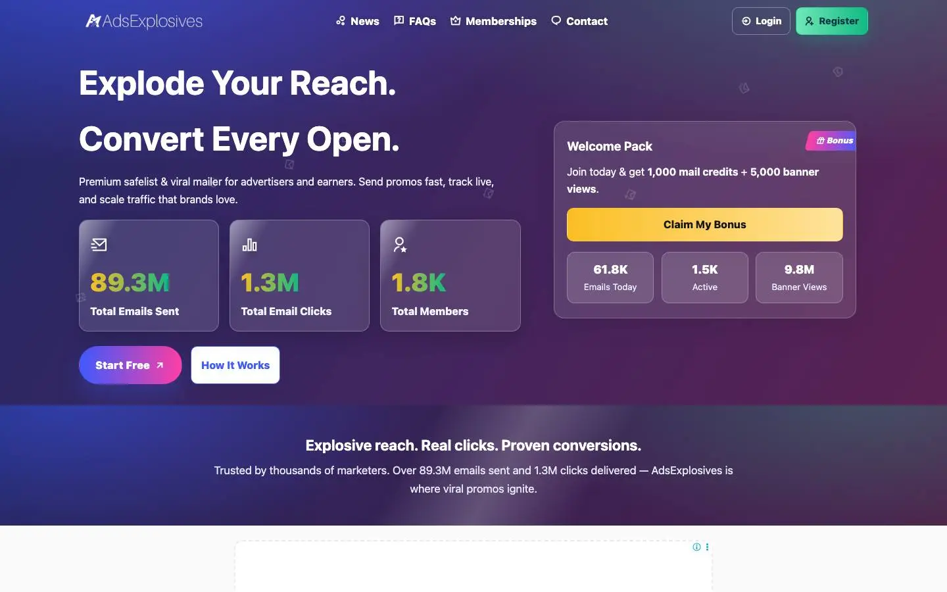
Task: Click the 89.3M emails sent figure
Action: (x=130, y=282)
